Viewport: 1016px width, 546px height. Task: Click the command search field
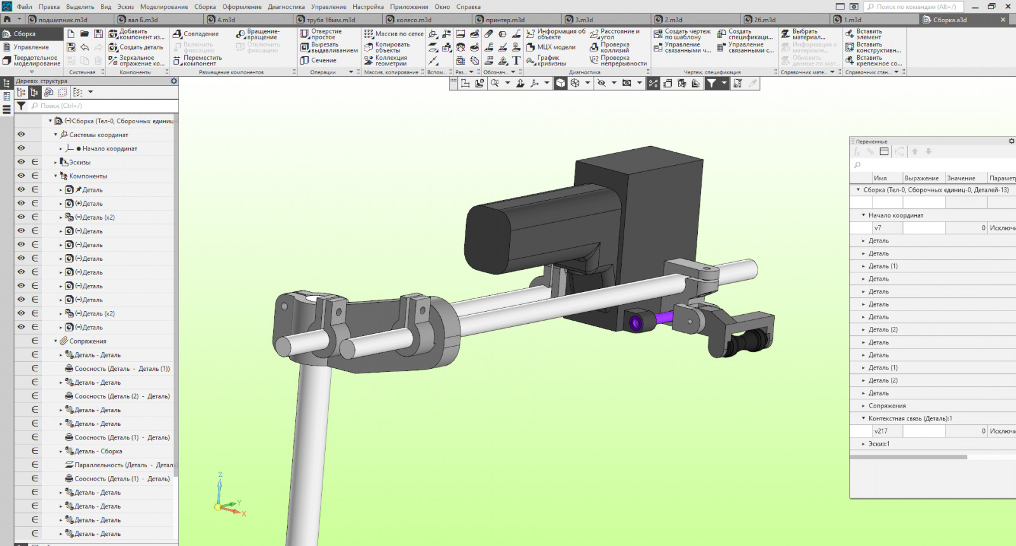(914, 7)
